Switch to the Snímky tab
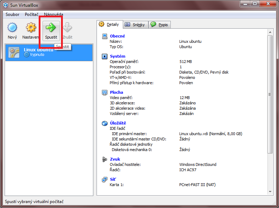The width and height of the screenshot is (279, 208). (x=135, y=25)
